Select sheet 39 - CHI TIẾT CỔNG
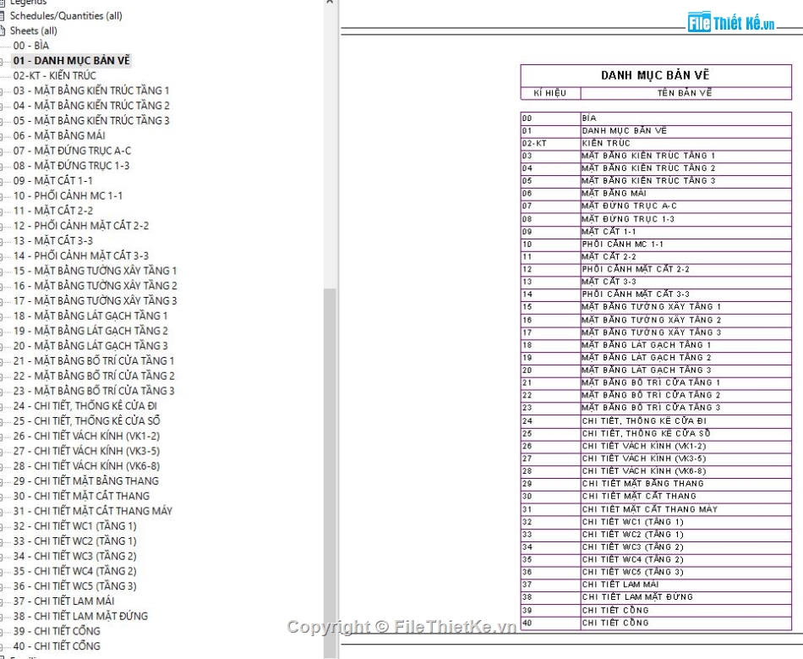Viewport: 803px width, 659px height. coord(57,631)
